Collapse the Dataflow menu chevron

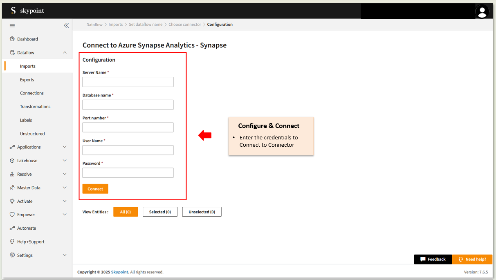[65, 53]
